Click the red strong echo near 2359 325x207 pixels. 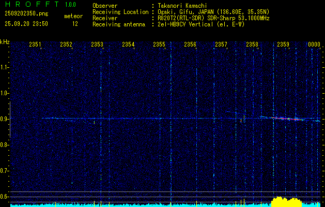[x=287, y=119]
